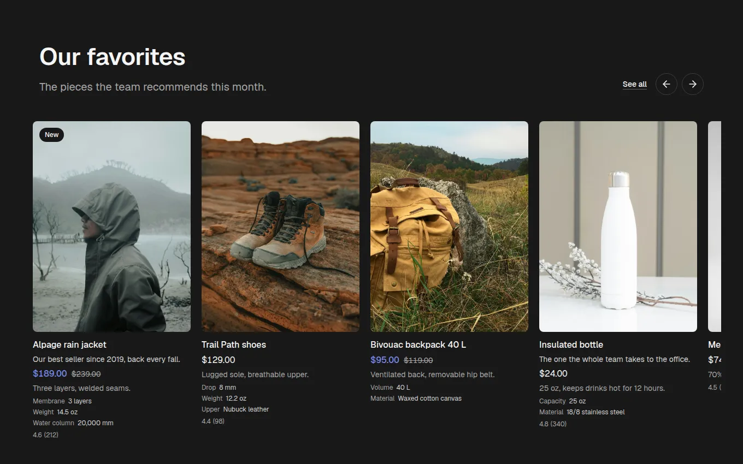Click the Membrane 3 layers spec

pyautogui.click(x=62, y=401)
